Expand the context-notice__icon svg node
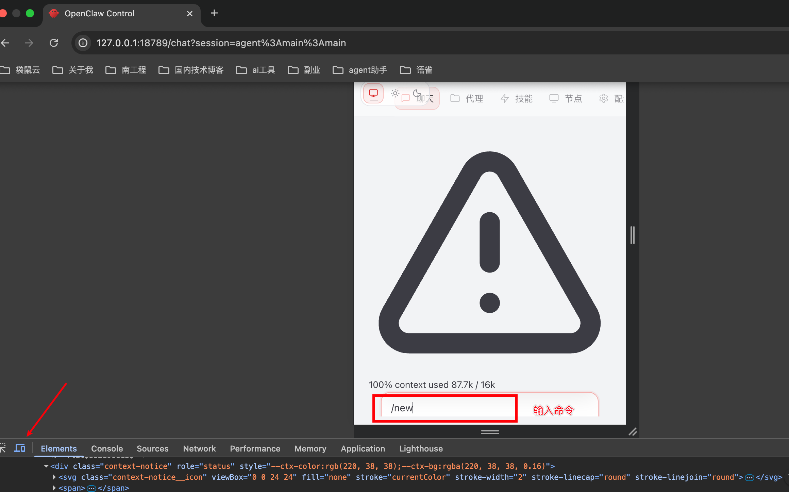This screenshot has height=492, width=789. point(54,477)
